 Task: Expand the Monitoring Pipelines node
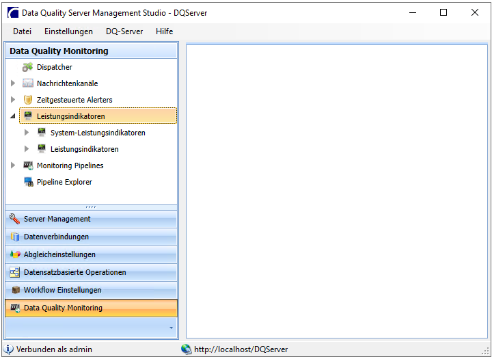[x=13, y=165]
